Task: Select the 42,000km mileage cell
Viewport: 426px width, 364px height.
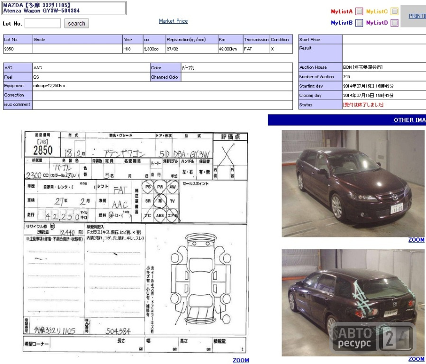Action: click(x=230, y=49)
